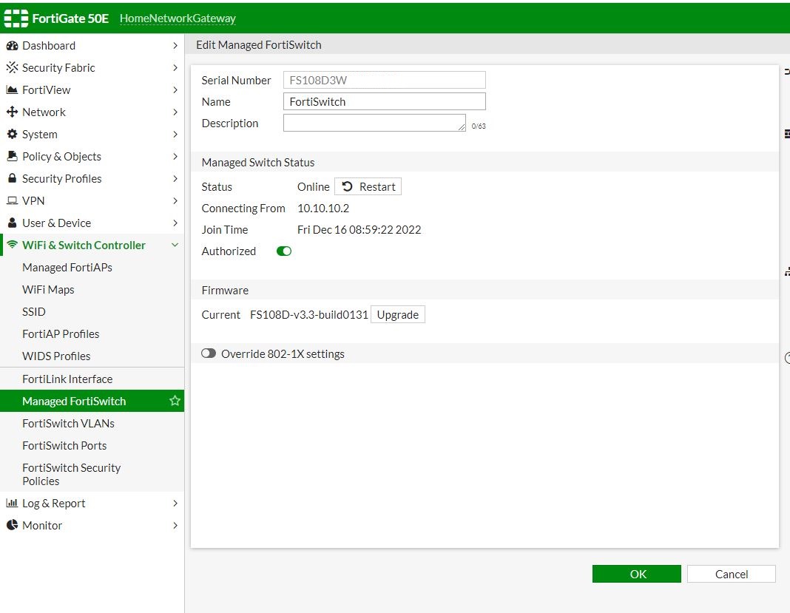Viewport: 790px width, 613px height.
Task: Click the Dashboard gauge icon
Action: pos(12,45)
